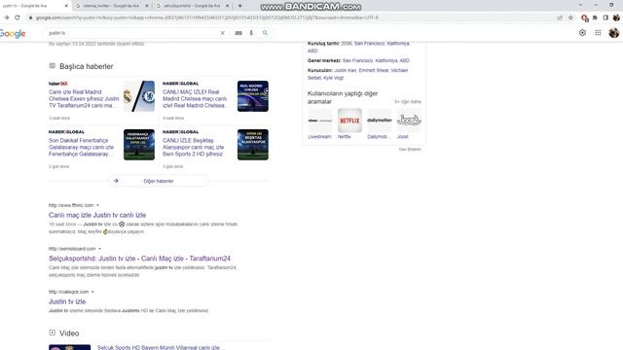The image size is (623, 350).
Task: Click Emmett Shear founder link
Action: point(374,70)
